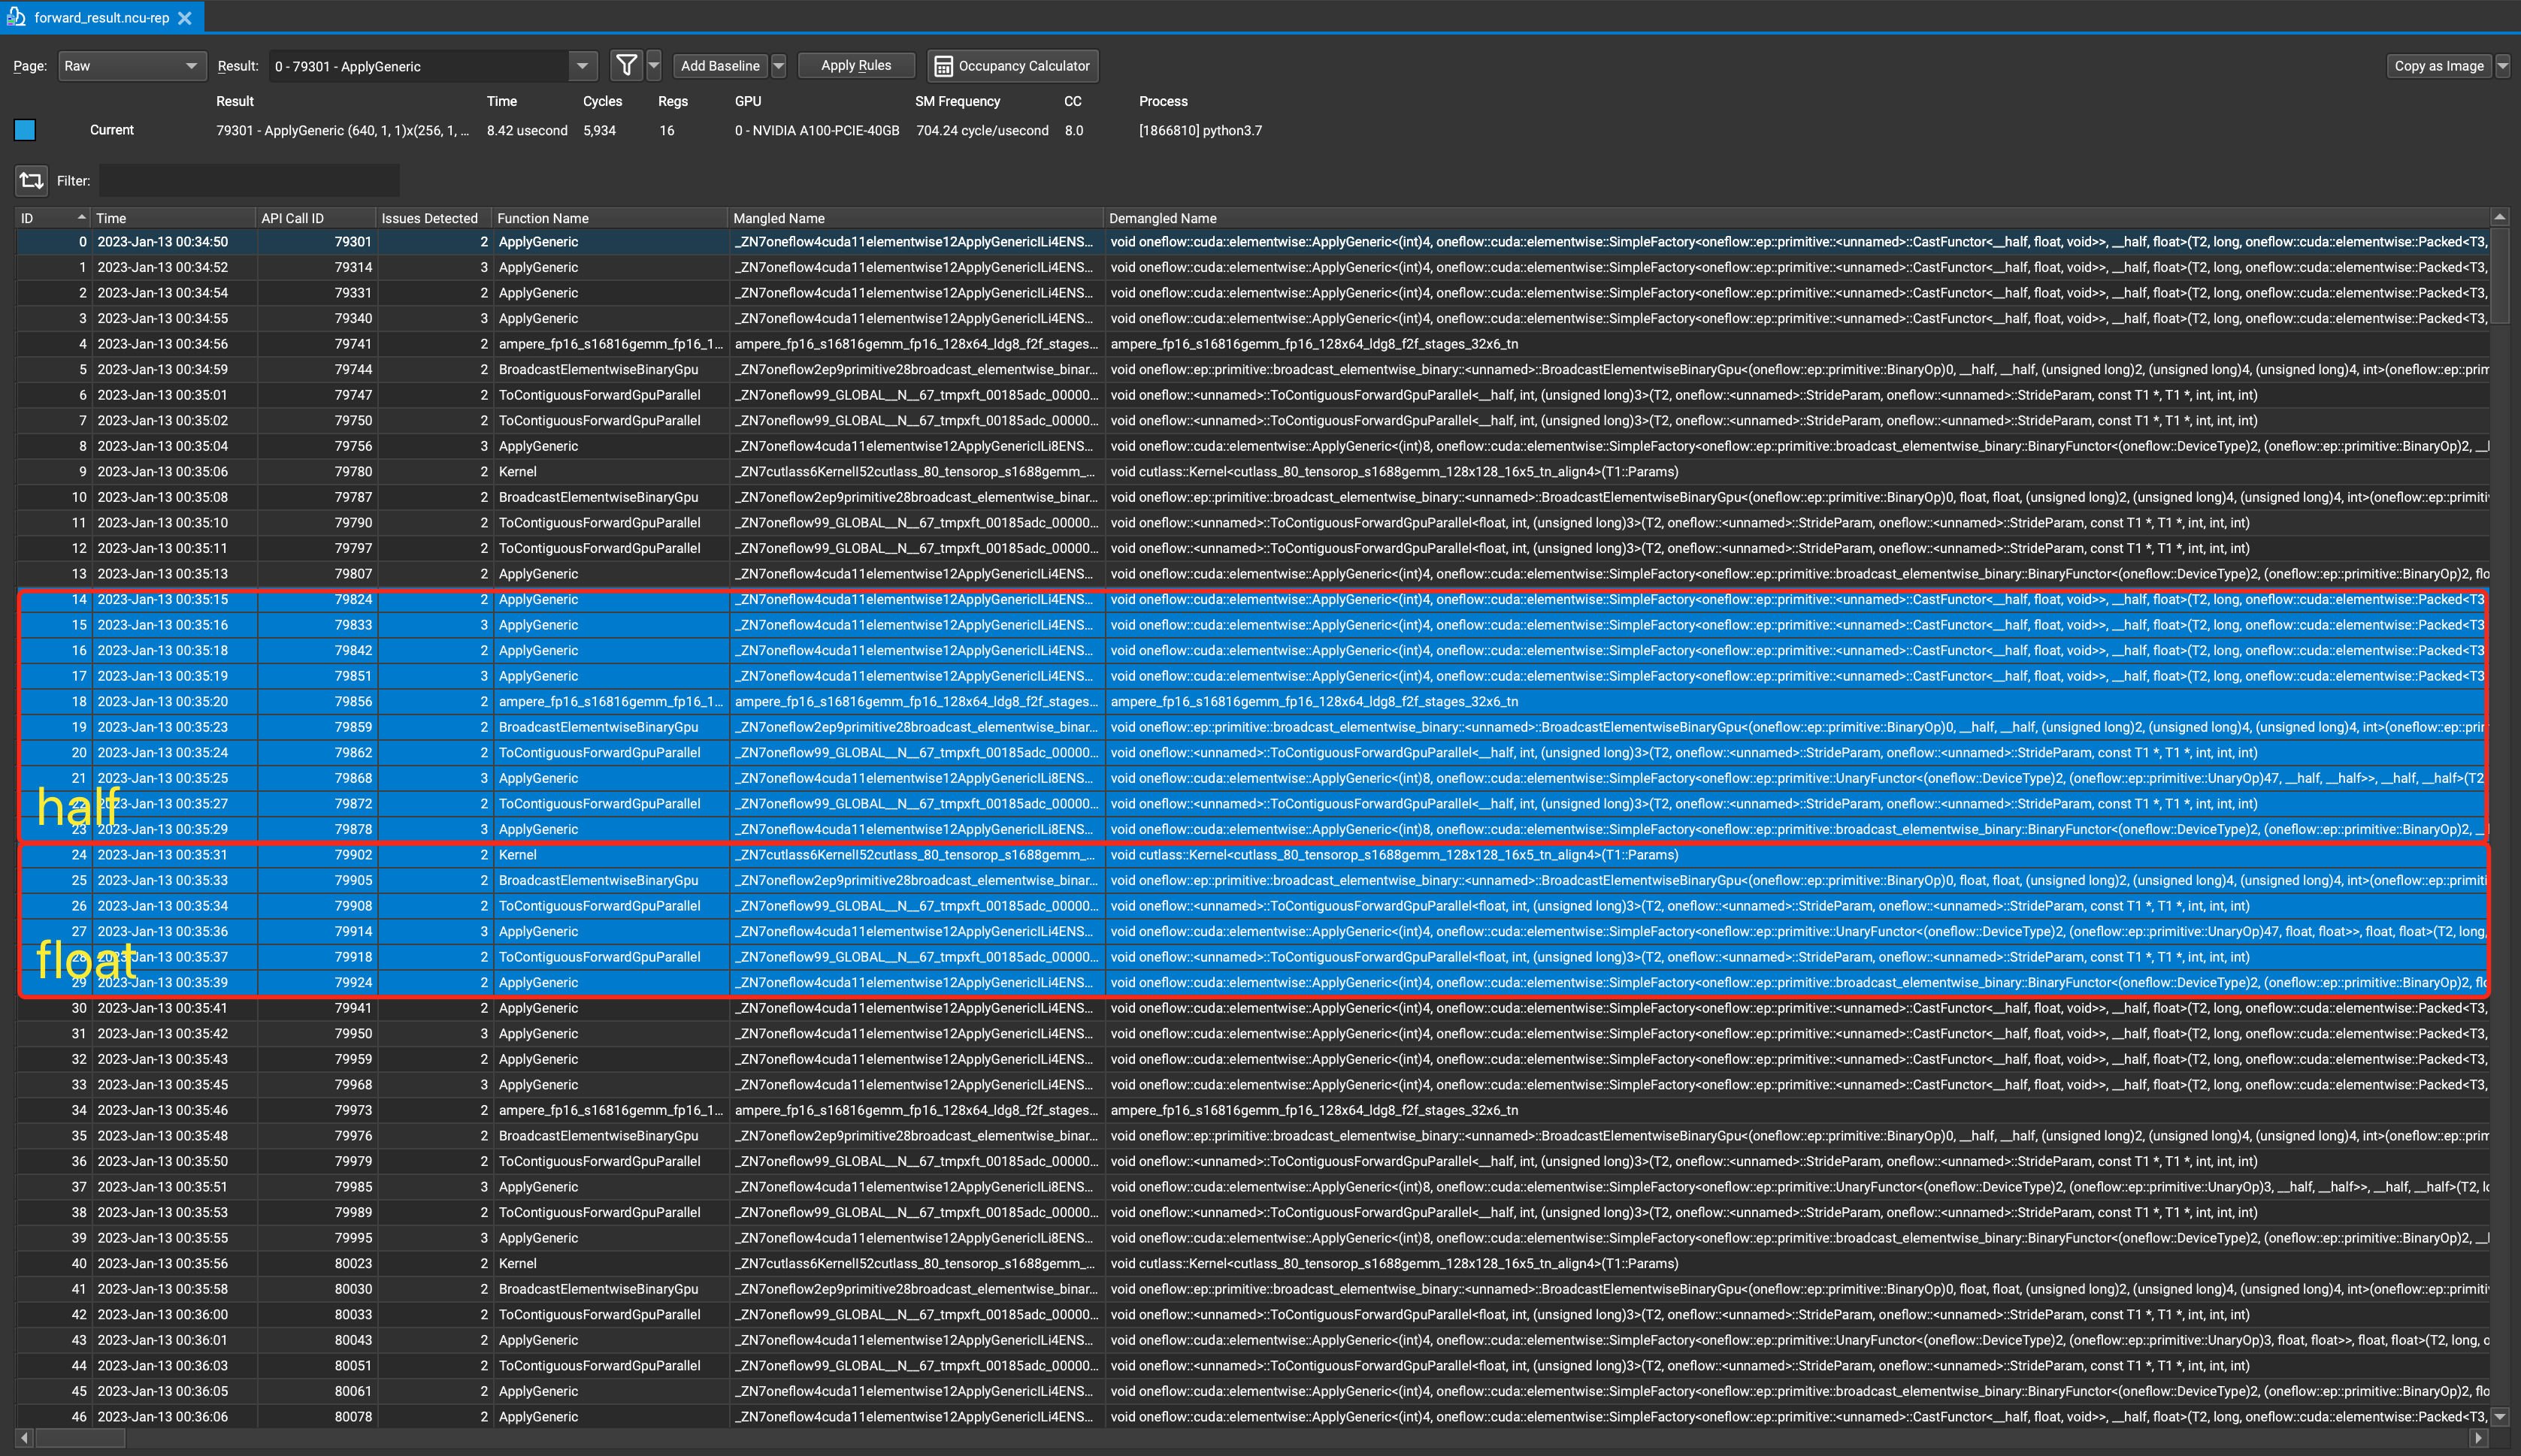
Task: Select row 0 with API call 79301
Action: click(x=1252, y=242)
